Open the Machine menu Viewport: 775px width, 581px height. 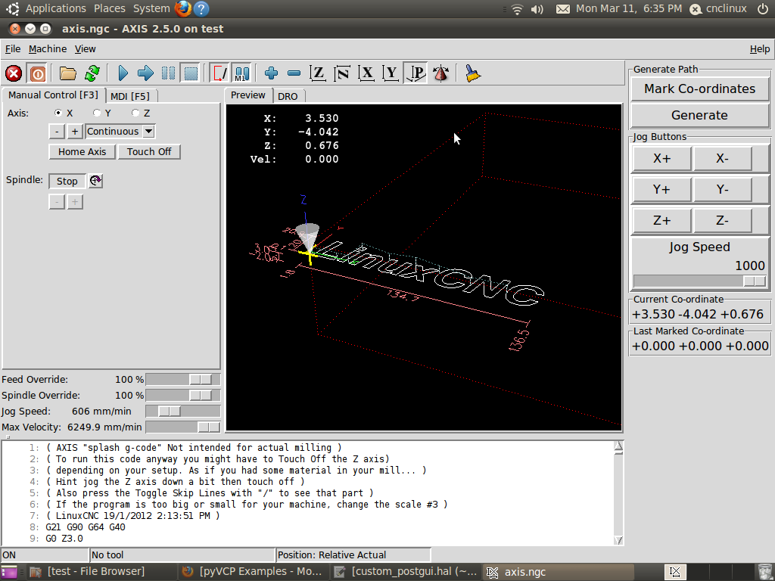(x=48, y=49)
